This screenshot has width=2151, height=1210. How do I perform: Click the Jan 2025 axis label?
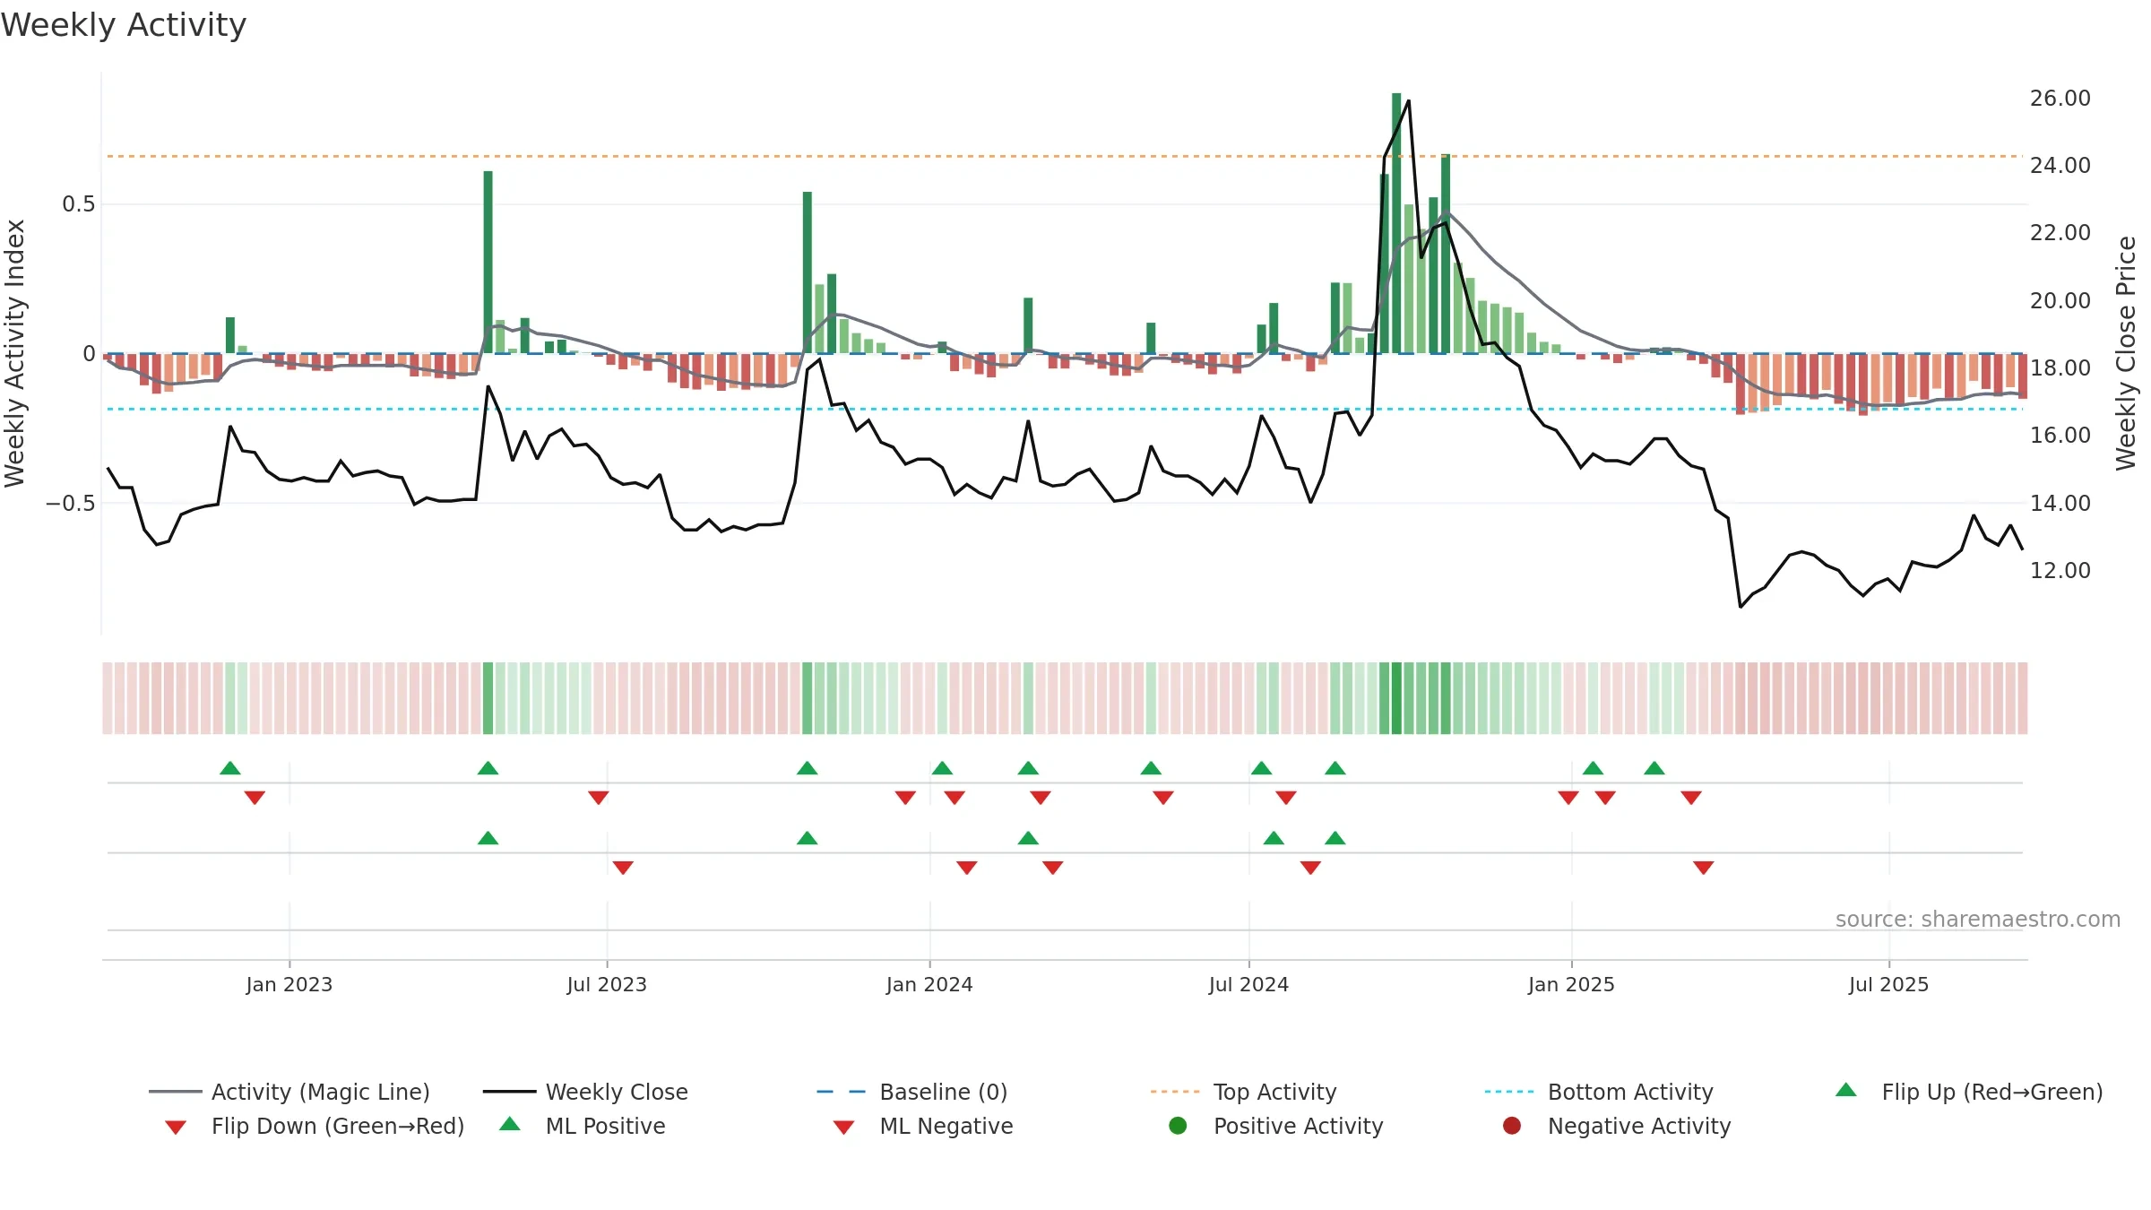[x=1571, y=985]
